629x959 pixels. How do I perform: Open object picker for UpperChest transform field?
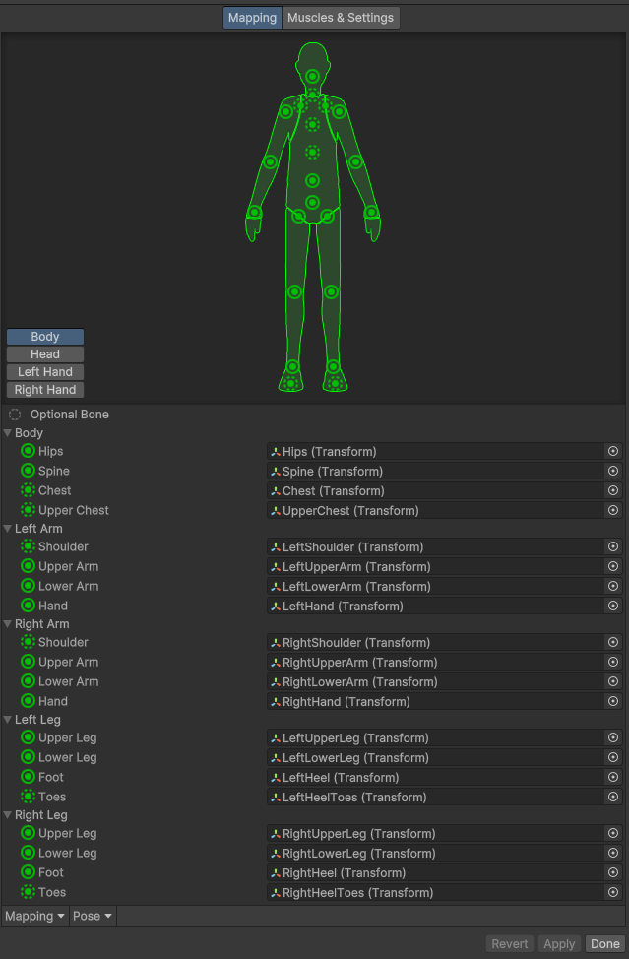click(613, 510)
